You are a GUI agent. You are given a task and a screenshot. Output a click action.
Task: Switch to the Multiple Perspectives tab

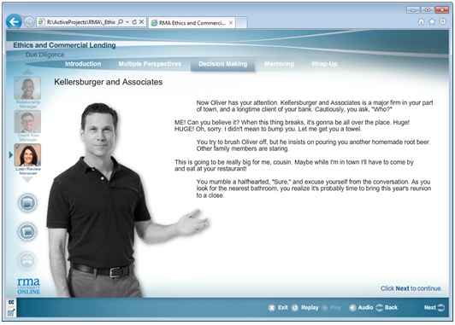[x=150, y=64]
